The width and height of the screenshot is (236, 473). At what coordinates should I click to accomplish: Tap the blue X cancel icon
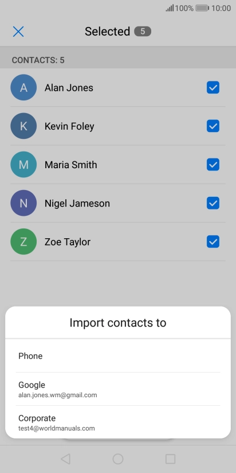(x=18, y=32)
